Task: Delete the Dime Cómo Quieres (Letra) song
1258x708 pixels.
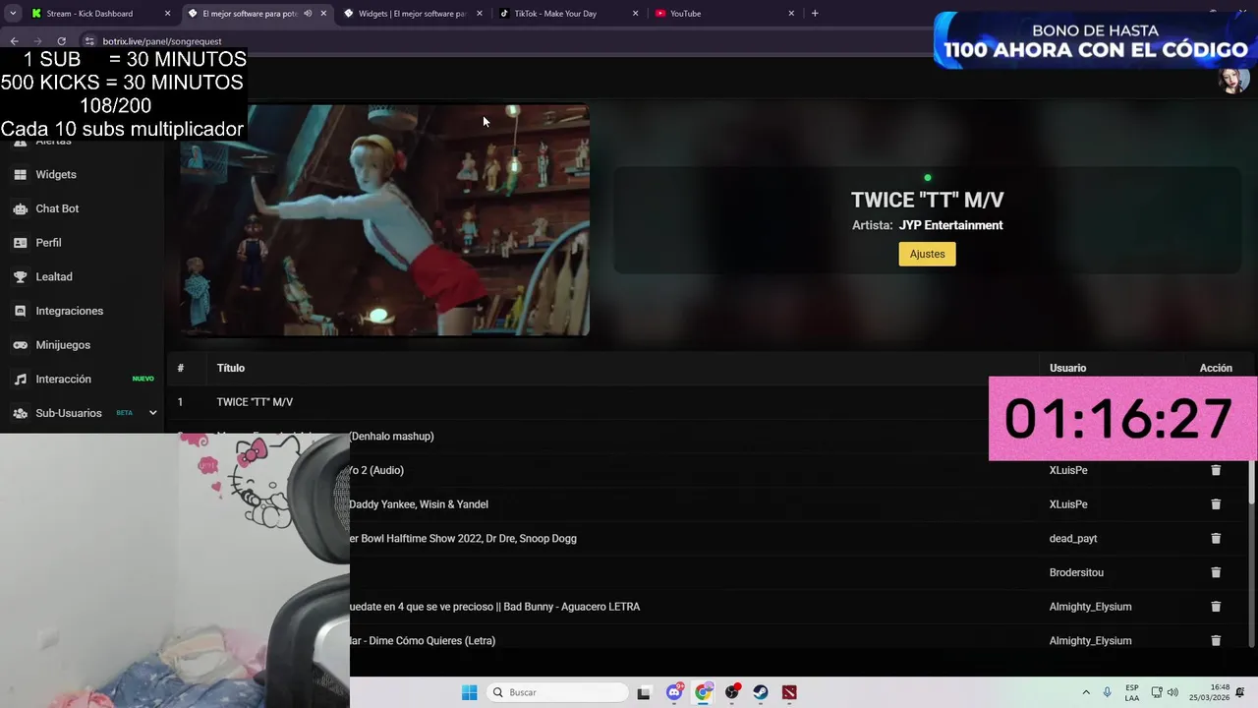Action: [1216, 641]
